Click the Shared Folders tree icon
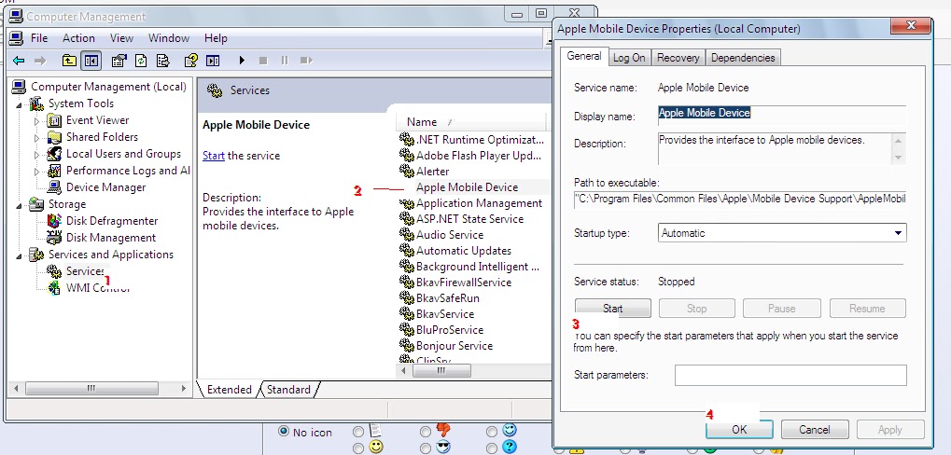The image size is (951, 455). (54, 137)
